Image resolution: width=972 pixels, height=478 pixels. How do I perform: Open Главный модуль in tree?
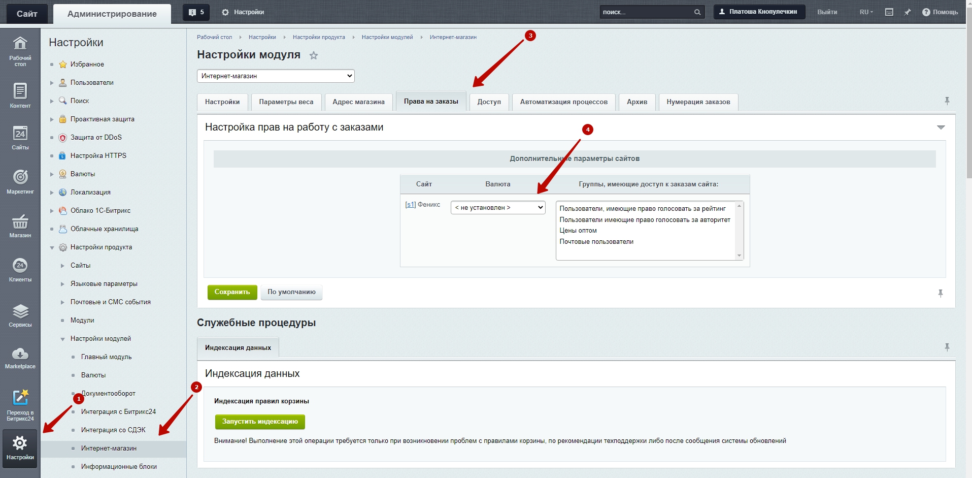click(106, 357)
